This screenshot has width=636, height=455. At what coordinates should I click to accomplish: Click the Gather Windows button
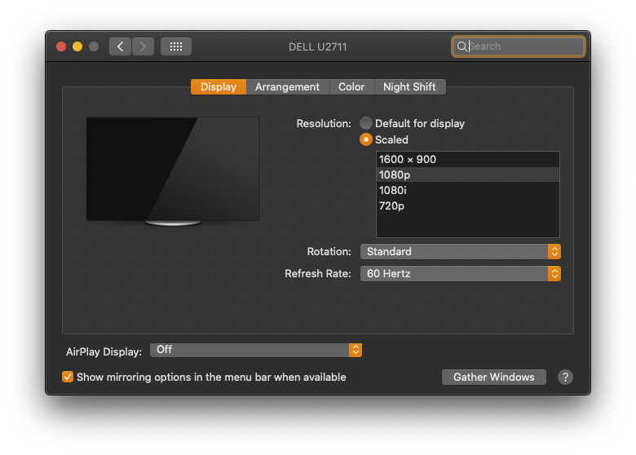pos(493,378)
